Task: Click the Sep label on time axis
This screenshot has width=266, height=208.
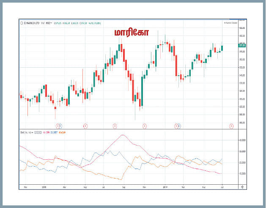Action: [x=124, y=187]
